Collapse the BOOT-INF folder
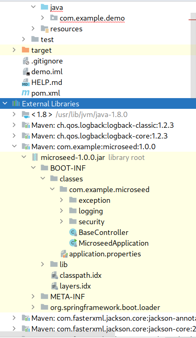This screenshot has width=196, height=338. point(33,168)
